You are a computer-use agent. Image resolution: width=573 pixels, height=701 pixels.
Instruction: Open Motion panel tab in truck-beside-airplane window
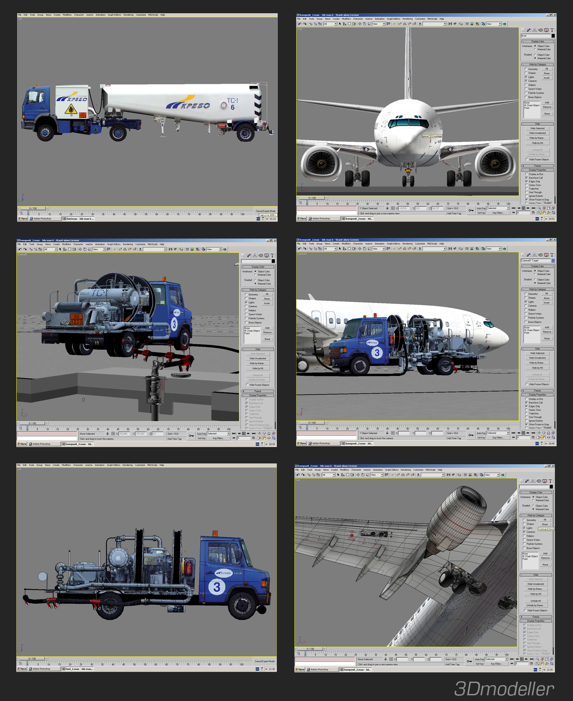540,255
